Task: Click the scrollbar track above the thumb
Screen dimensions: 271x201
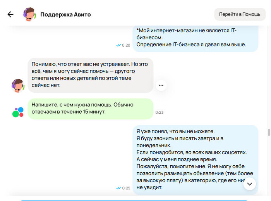Action: pos(269,78)
